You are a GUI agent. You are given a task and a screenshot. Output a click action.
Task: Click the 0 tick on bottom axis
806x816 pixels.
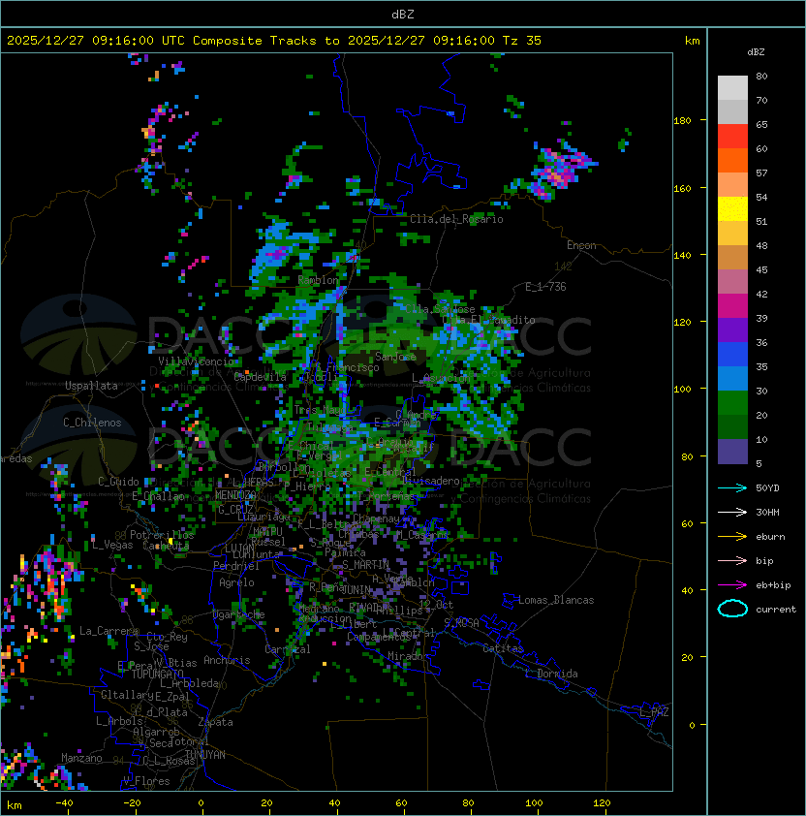(201, 803)
